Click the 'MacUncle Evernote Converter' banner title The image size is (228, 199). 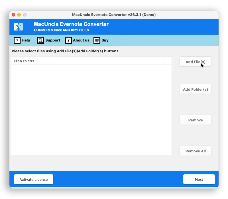71,24
